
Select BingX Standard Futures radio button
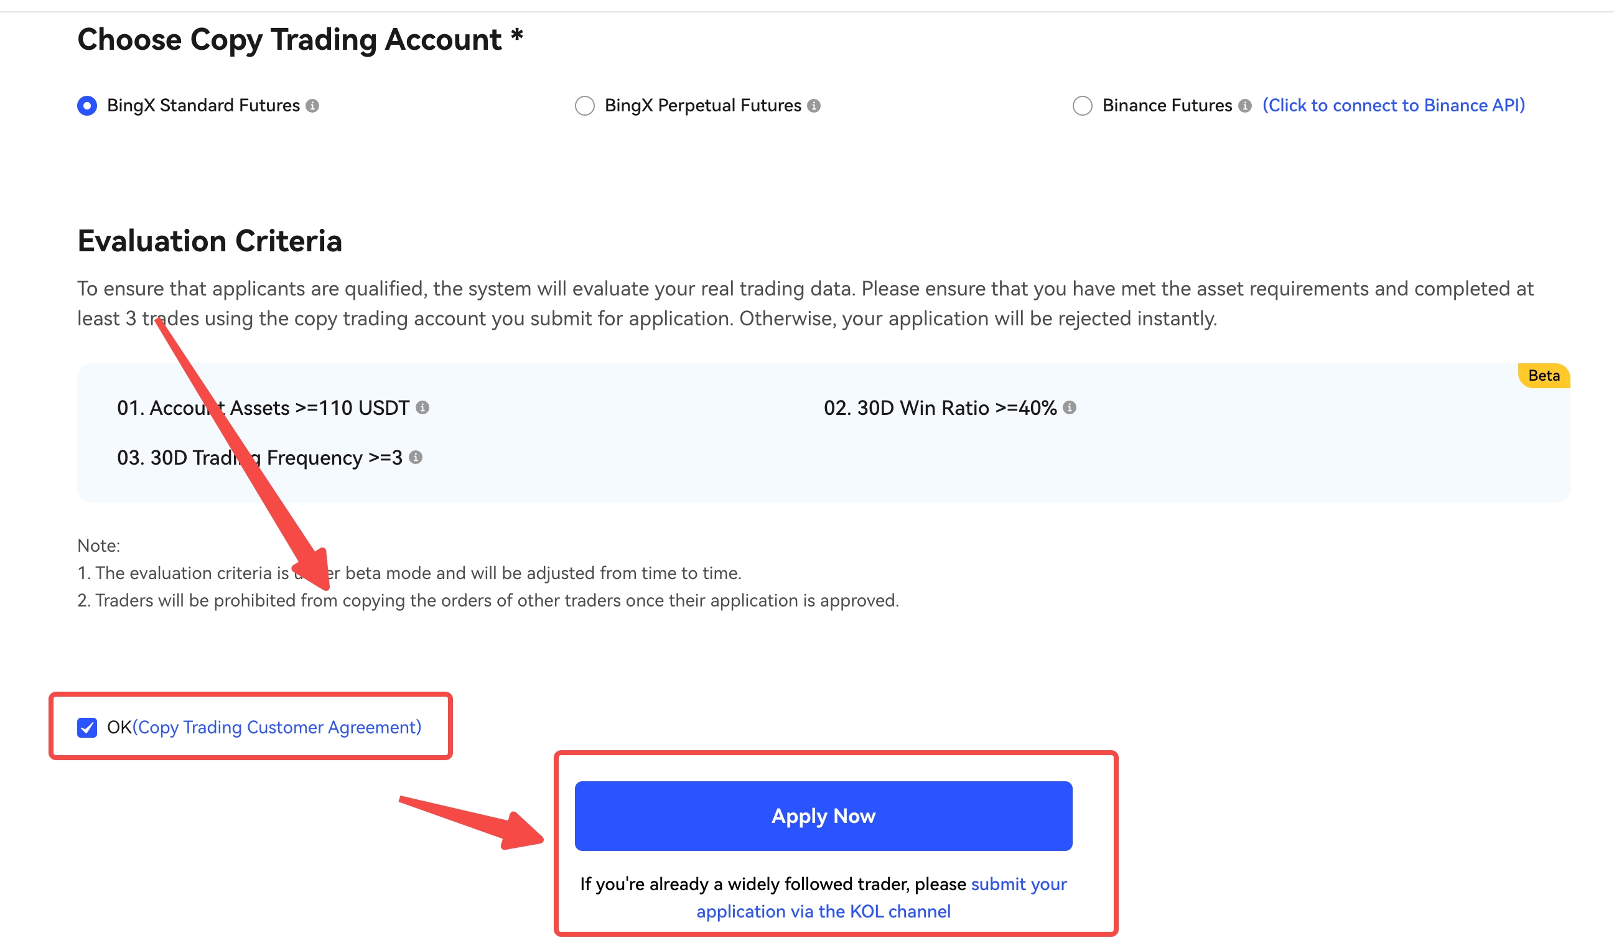[x=86, y=105]
